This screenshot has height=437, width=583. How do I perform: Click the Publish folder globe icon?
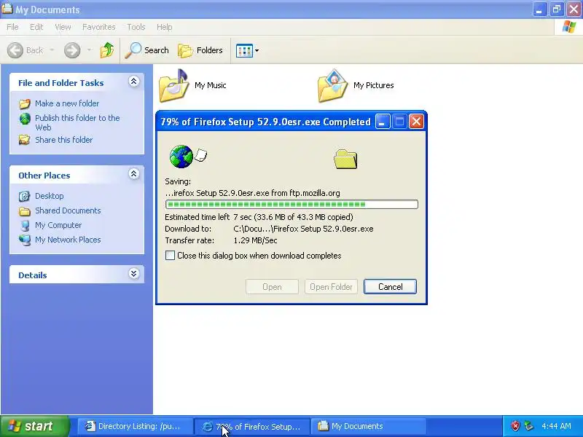25,119
